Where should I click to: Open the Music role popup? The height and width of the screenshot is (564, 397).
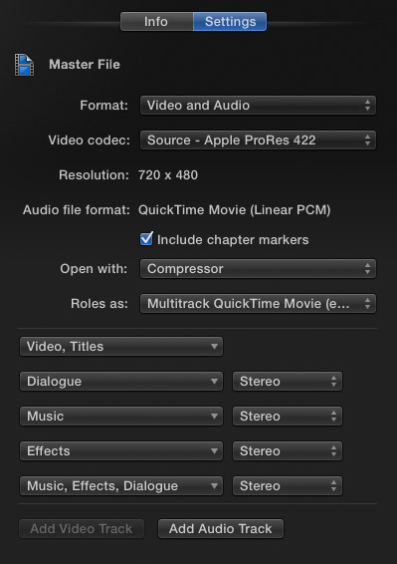tap(121, 417)
